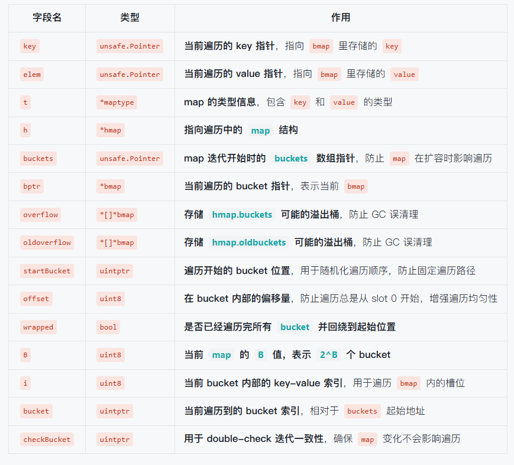514x465 pixels.
Task: Select the *bmap type cell
Action: pos(111,186)
